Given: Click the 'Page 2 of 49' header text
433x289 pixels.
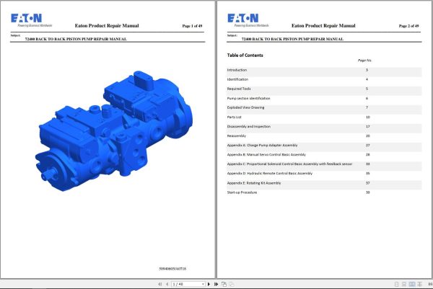Looking at the screenshot, I should 408,26.
